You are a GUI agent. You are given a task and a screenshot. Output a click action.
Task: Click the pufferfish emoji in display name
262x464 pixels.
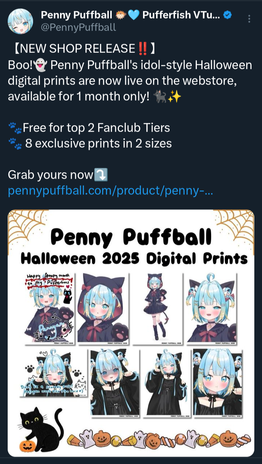(x=121, y=15)
